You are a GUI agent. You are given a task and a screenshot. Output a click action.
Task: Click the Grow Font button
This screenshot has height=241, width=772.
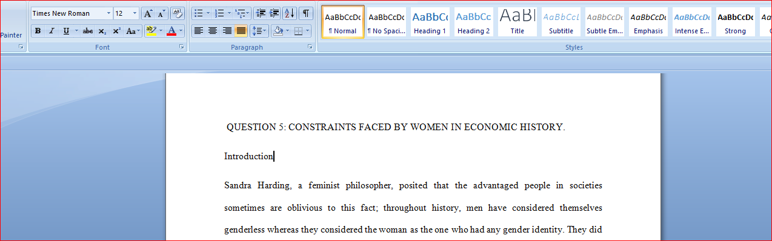pyautogui.click(x=148, y=13)
